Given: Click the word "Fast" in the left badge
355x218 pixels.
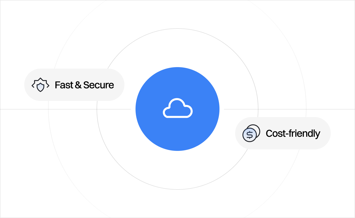Looking at the screenshot, I should coord(64,85).
